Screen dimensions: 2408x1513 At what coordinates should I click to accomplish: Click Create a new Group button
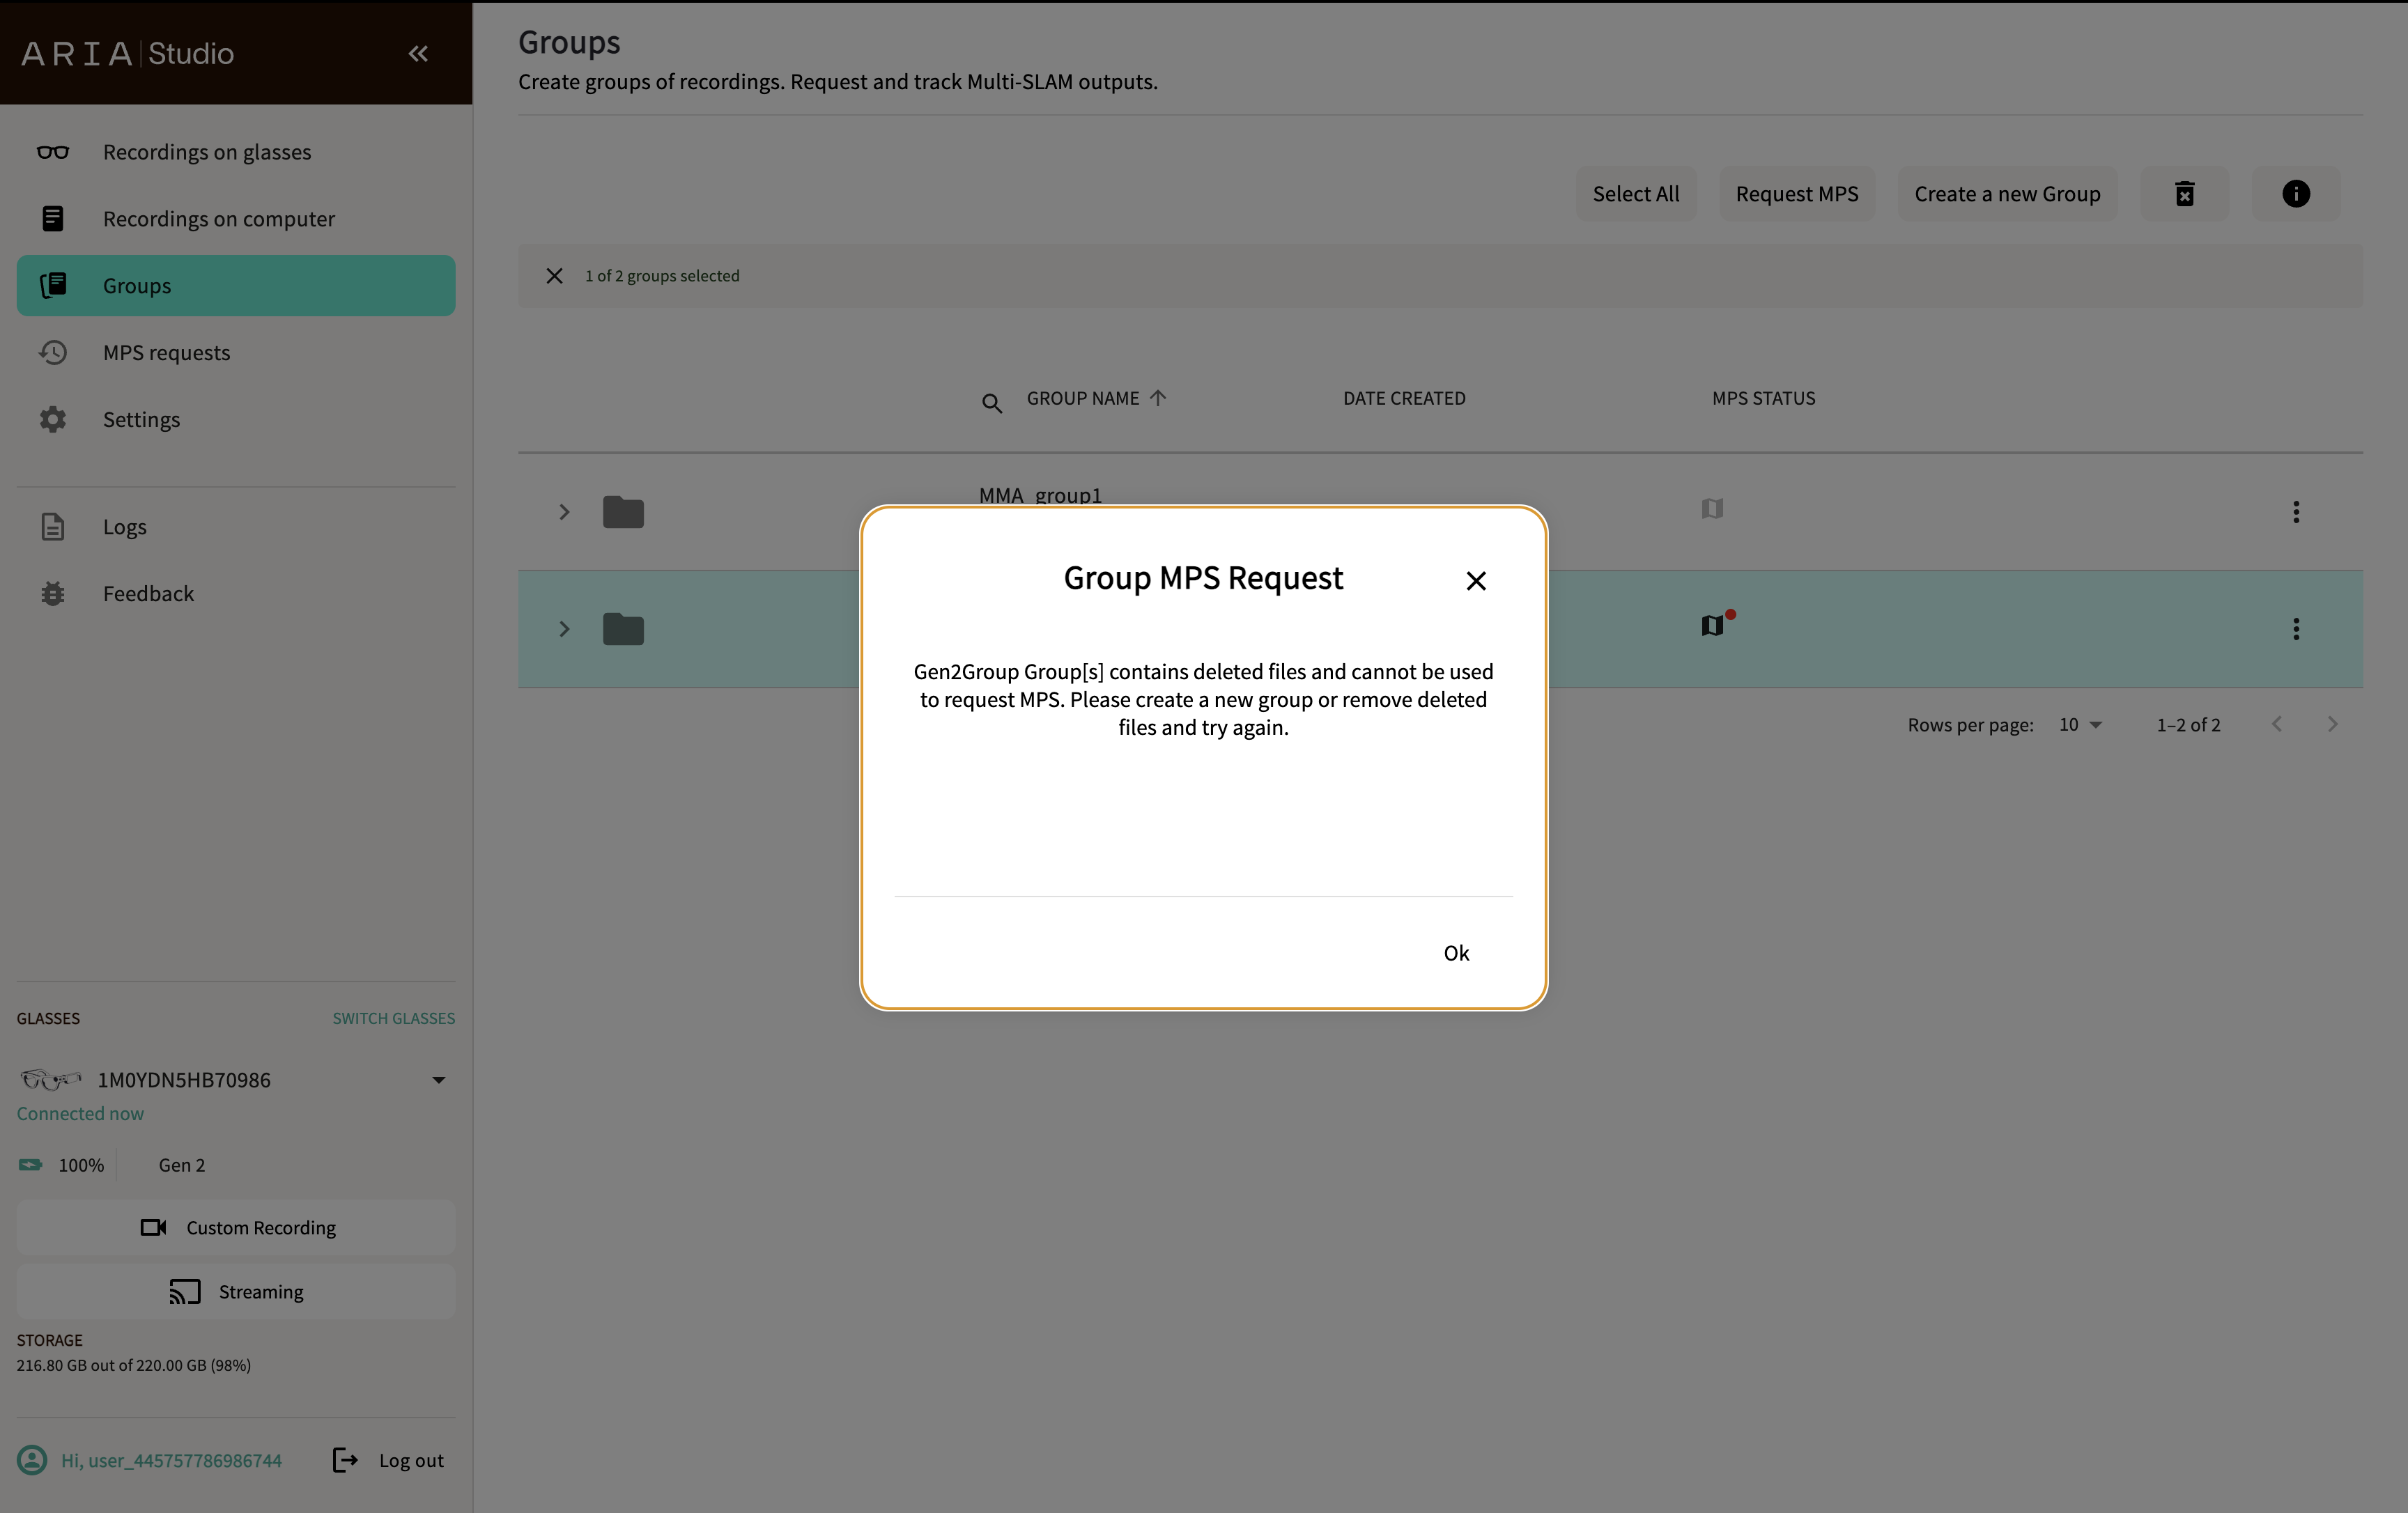(2007, 194)
